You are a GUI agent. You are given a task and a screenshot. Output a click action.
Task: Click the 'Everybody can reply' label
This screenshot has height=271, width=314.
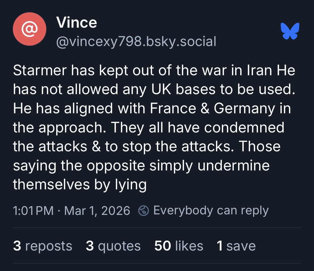point(211,211)
